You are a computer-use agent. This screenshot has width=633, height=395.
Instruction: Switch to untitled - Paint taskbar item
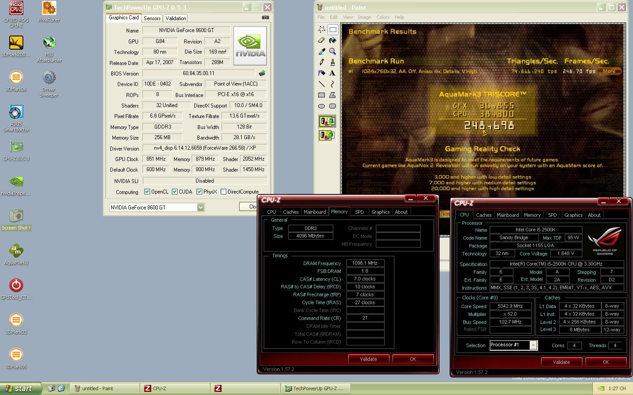[105, 388]
